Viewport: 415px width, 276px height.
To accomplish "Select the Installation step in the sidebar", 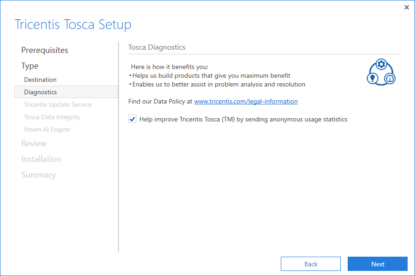I will tap(41, 159).
